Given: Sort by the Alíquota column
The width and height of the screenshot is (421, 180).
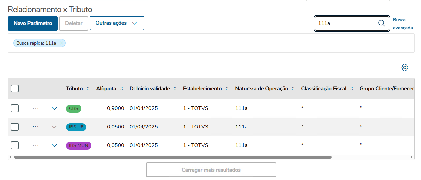Looking at the screenshot, I should click(122, 89).
